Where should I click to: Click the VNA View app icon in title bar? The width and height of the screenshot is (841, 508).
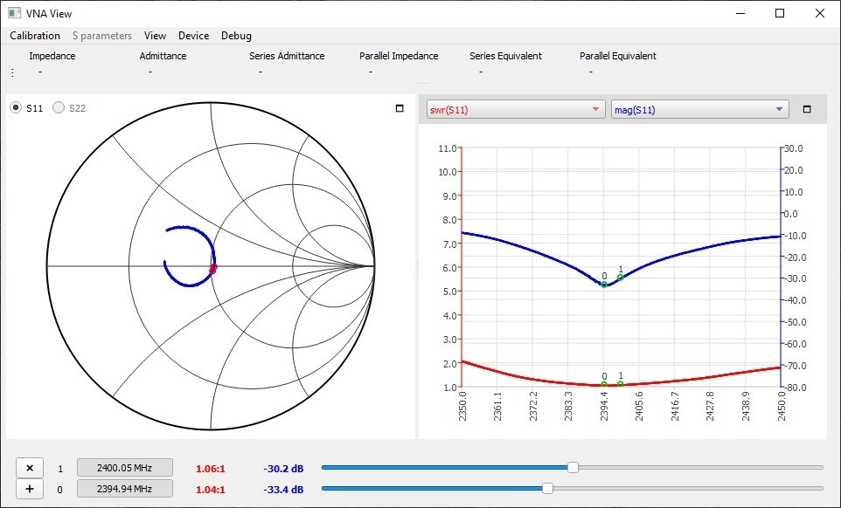click(x=15, y=13)
